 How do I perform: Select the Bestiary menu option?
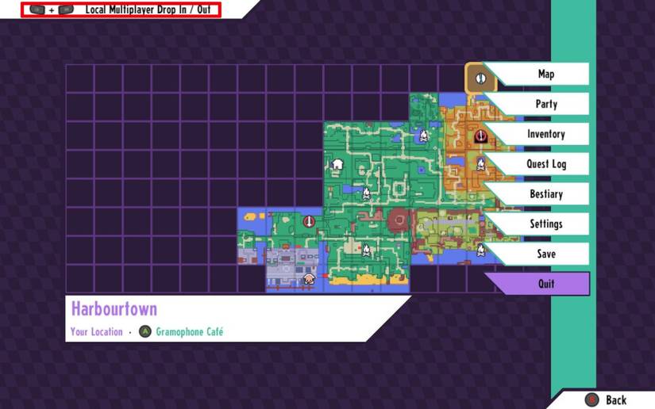[545, 194]
